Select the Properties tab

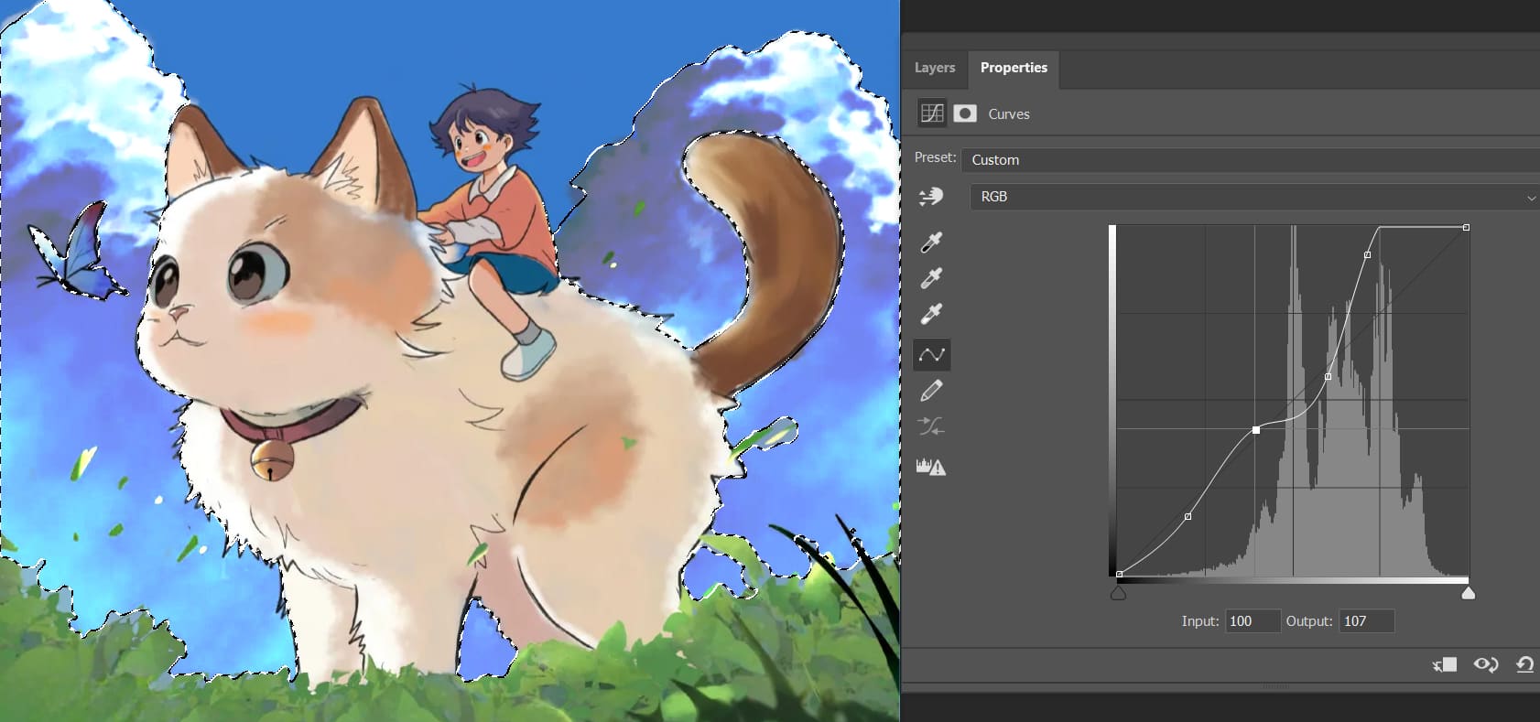pyautogui.click(x=1014, y=68)
